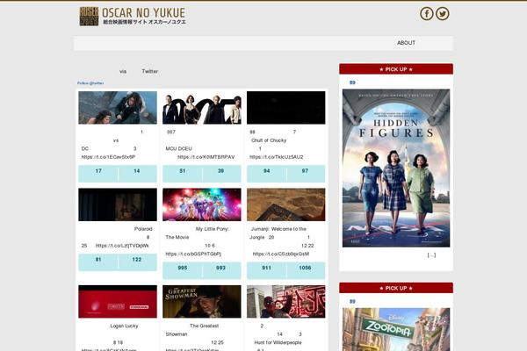The image size is (527, 351).
Task: Click count 17 under DC tweet
Action: pyautogui.click(x=98, y=171)
